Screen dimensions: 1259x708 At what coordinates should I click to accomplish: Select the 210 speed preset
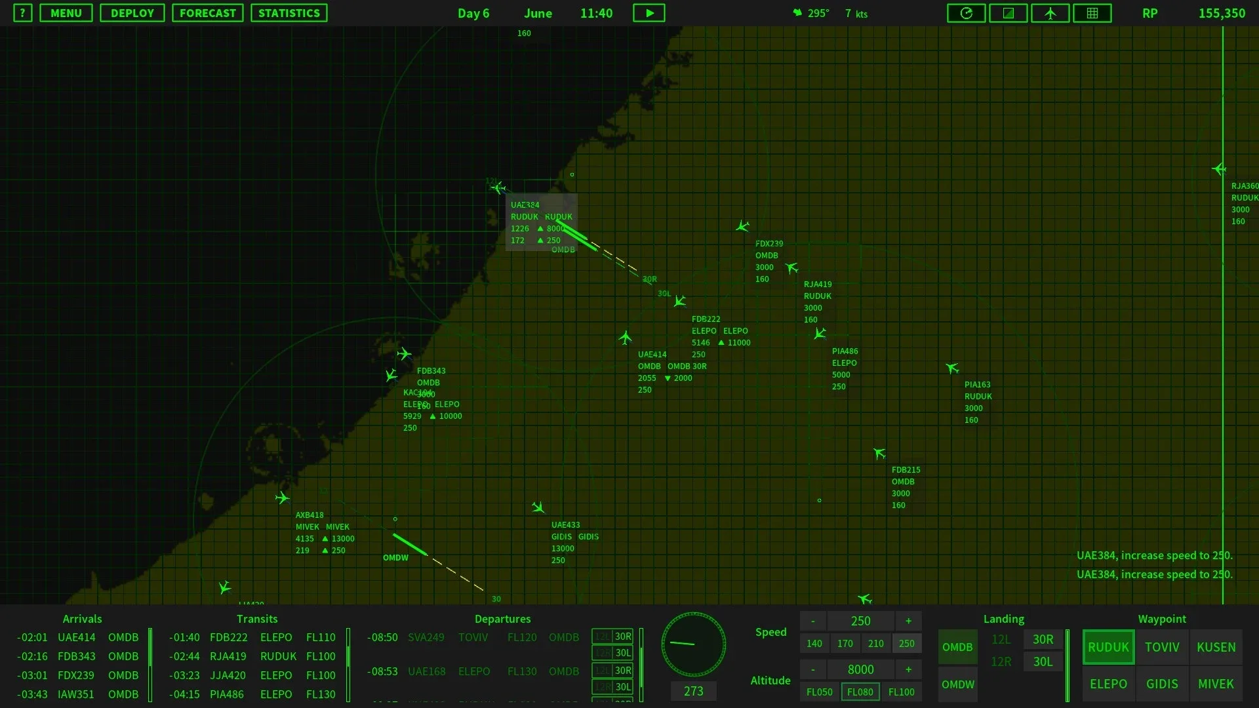(875, 644)
